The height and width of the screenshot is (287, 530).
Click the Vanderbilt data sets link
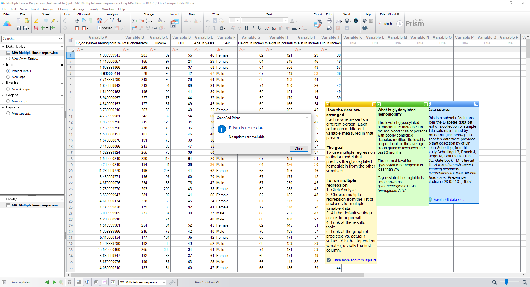coord(449,200)
